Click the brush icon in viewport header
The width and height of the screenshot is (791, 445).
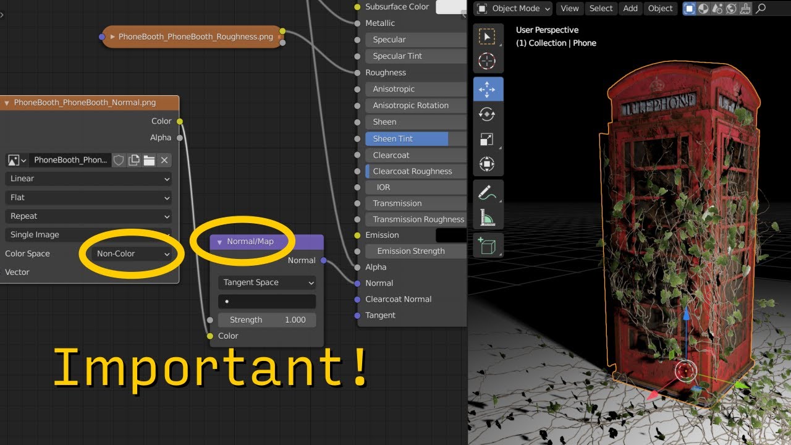click(x=745, y=9)
